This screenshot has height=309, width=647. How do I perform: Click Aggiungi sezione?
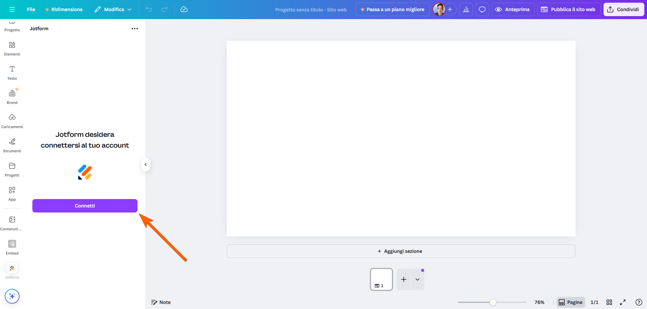[x=401, y=251]
